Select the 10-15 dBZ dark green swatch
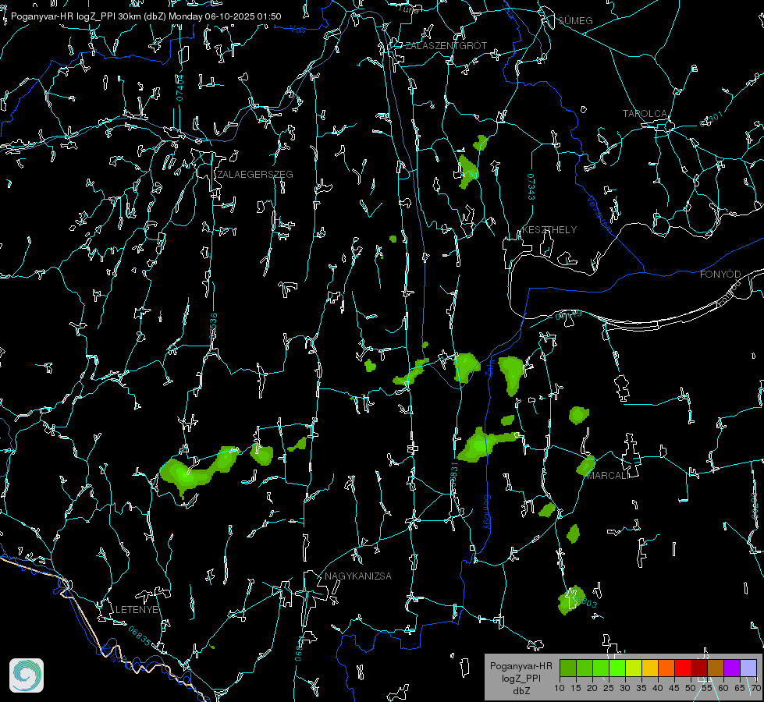The height and width of the screenshot is (702, 764). point(568,668)
